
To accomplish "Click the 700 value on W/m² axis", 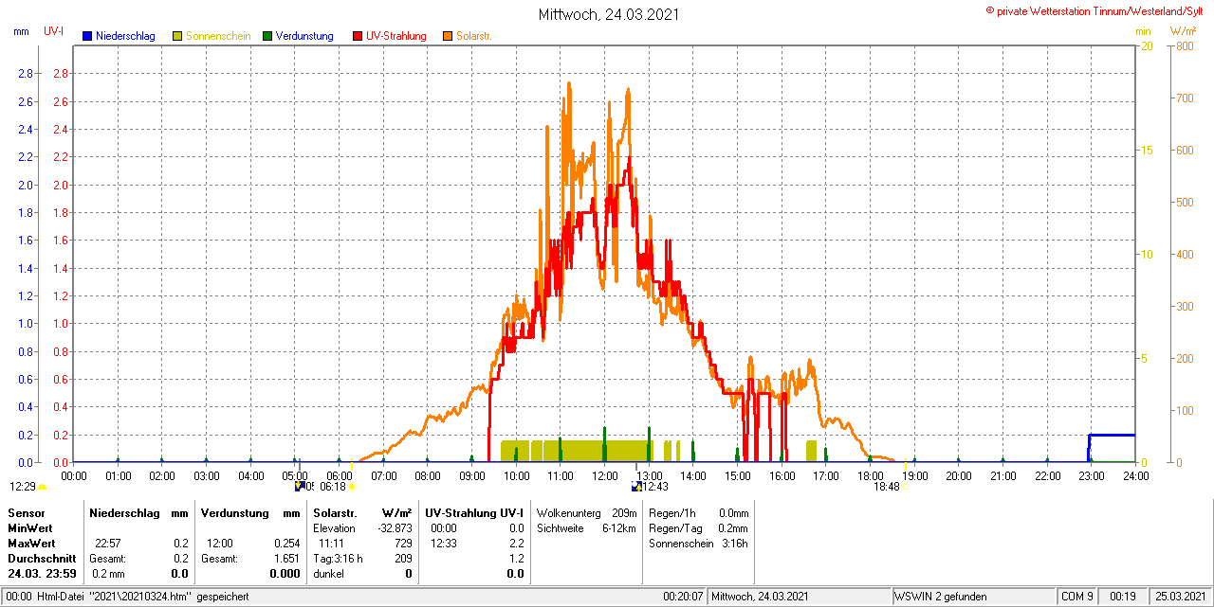I will 1185,98.
